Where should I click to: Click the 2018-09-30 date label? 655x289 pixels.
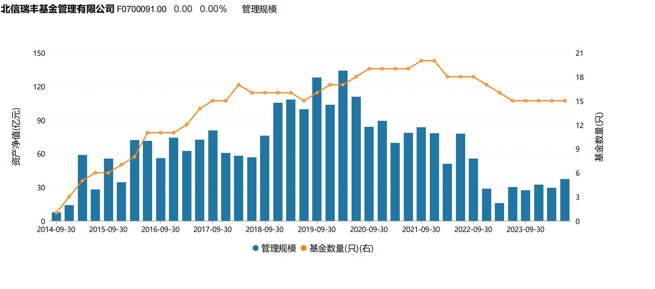point(264,230)
